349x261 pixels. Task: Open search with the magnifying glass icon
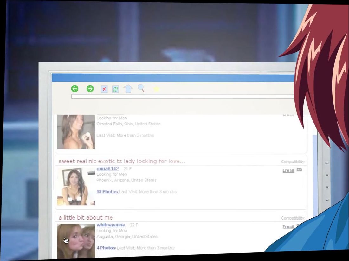pyautogui.click(x=141, y=88)
